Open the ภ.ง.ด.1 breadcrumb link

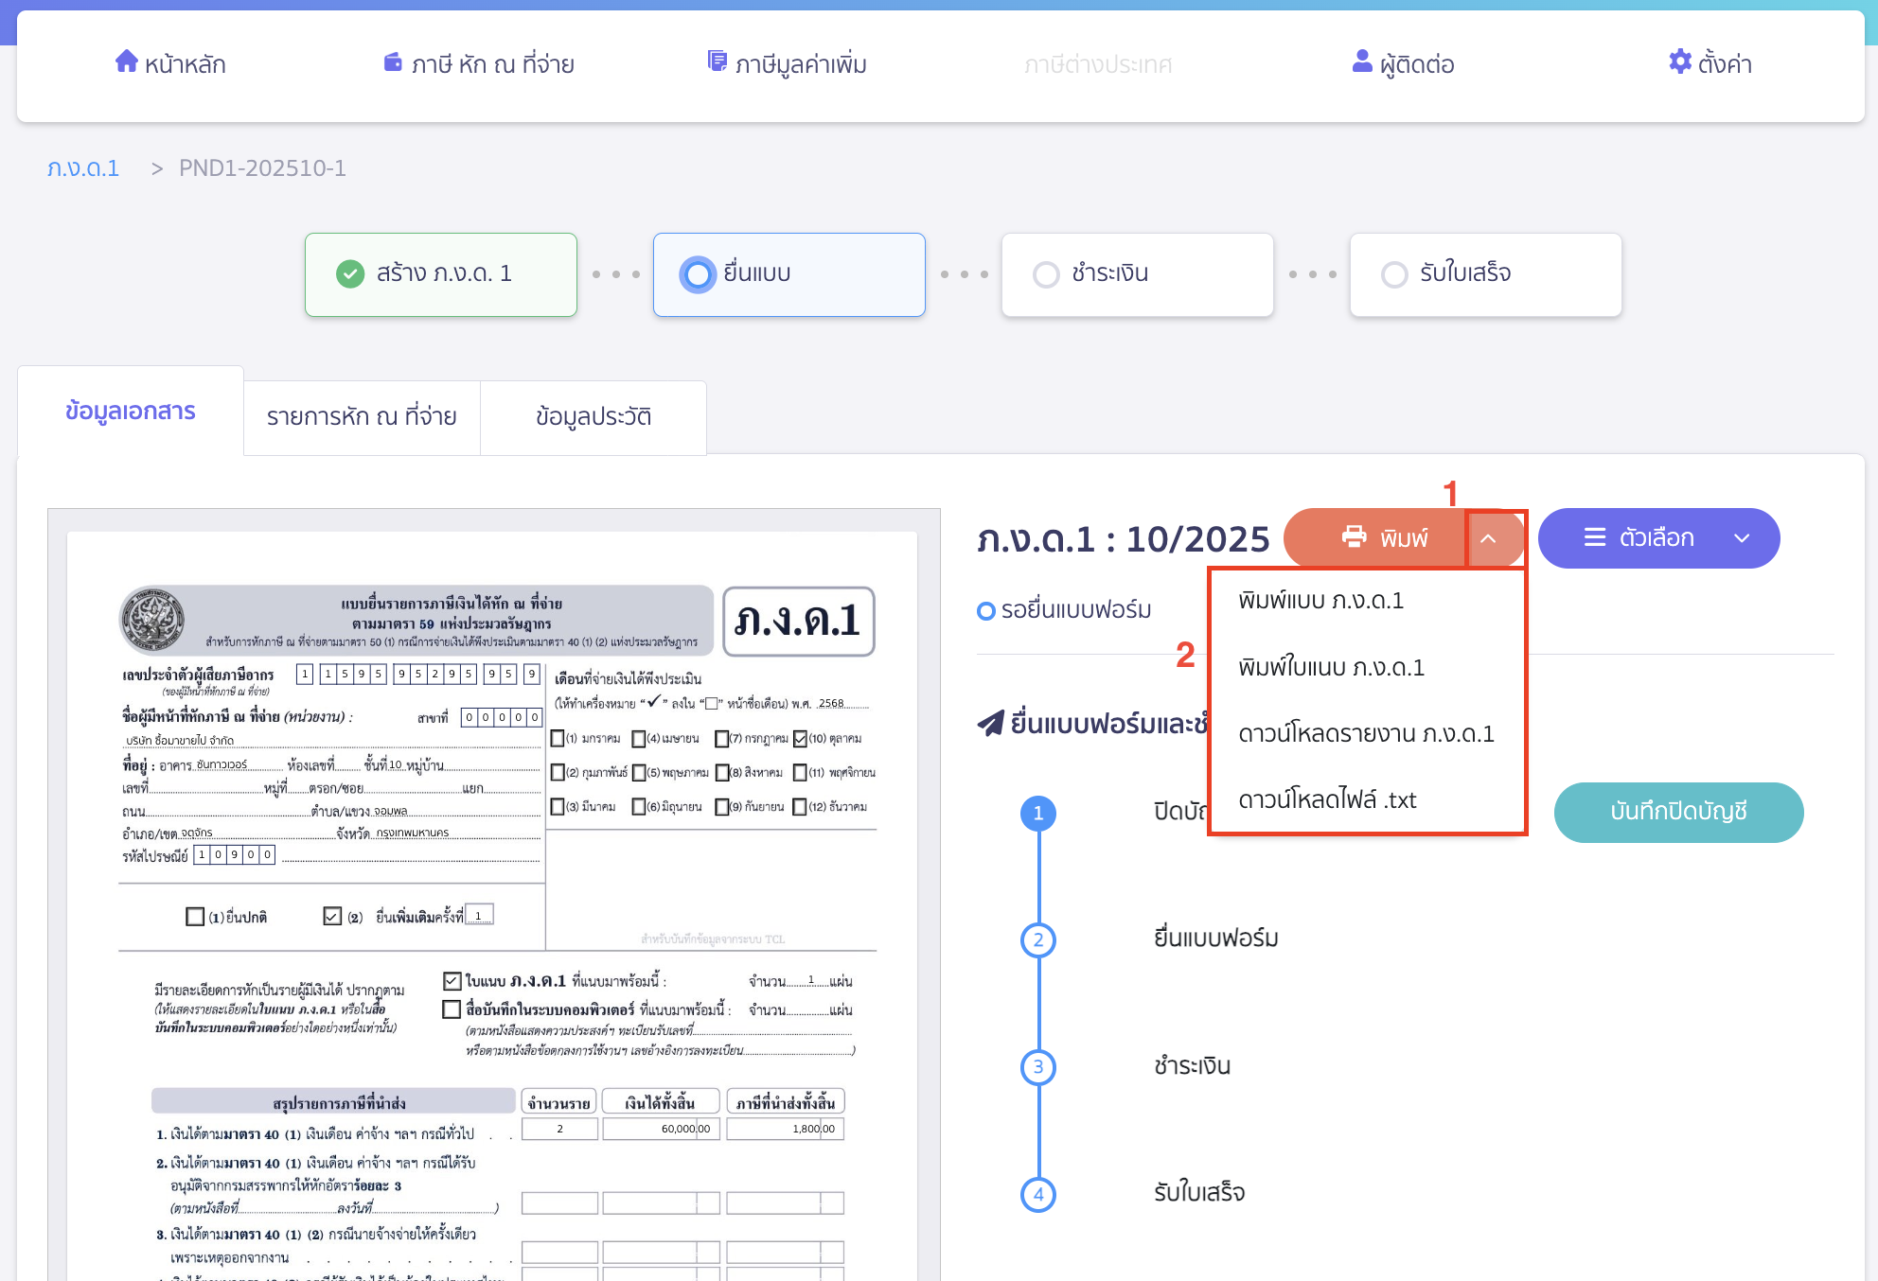click(83, 167)
